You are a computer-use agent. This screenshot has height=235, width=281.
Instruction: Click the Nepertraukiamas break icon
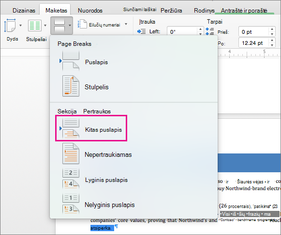tap(71, 153)
